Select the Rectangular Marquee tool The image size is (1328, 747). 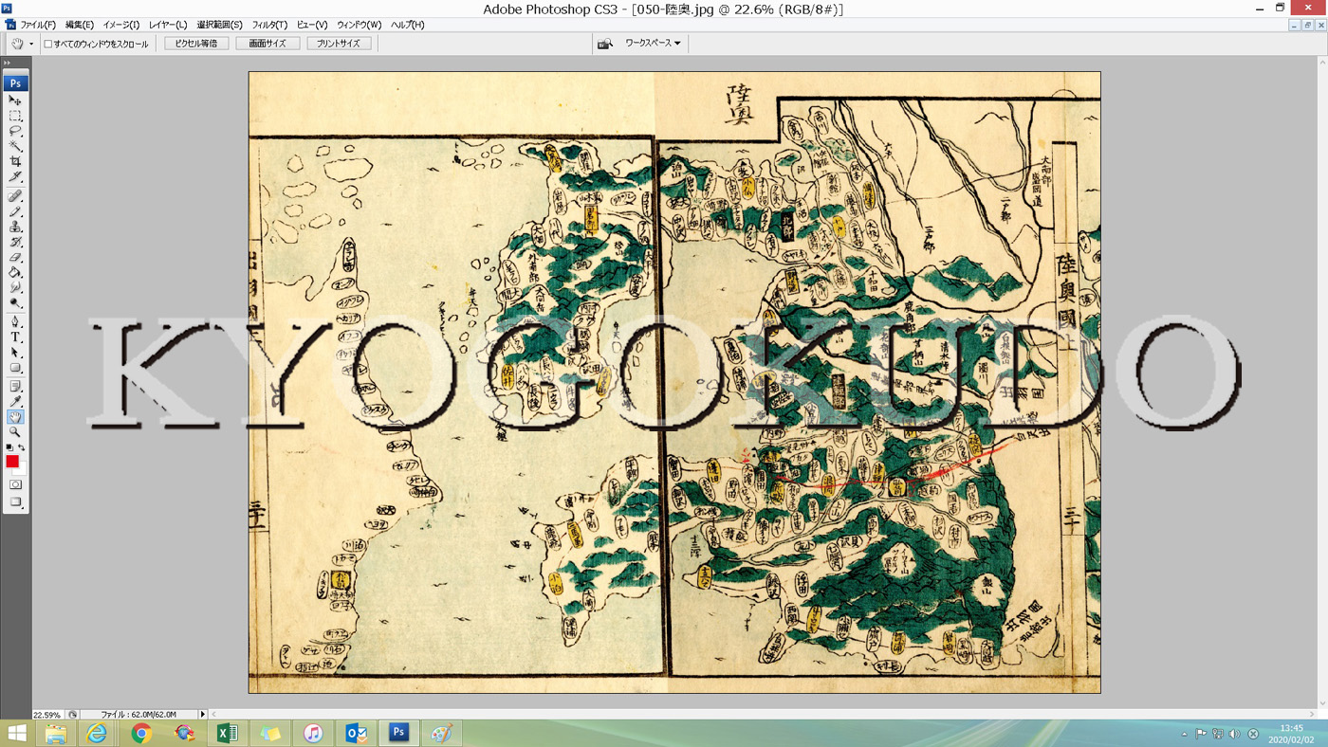15,116
